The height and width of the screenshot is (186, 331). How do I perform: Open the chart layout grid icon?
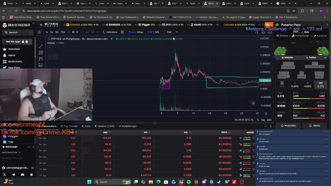[122, 32]
